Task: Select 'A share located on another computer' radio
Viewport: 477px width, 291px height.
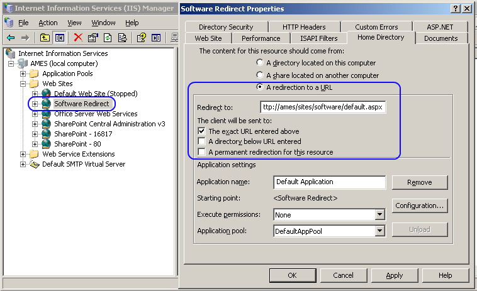Action: tap(259, 75)
